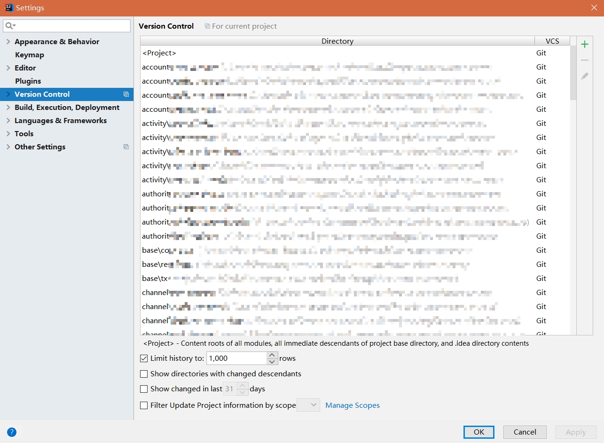Enable Show changed in last days checkbox

point(144,389)
